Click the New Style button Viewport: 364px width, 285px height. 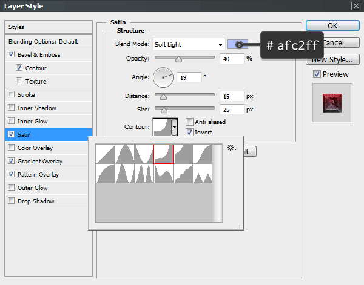pyautogui.click(x=332, y=59)
